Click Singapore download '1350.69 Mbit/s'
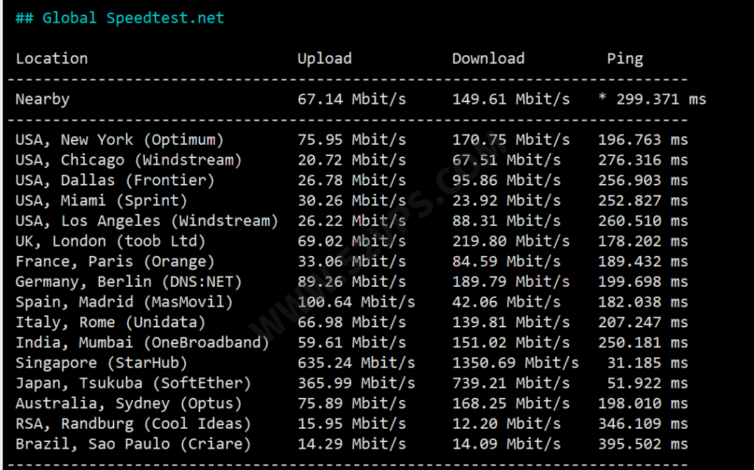This screenshot has width=754, height=470. [515, 363]
